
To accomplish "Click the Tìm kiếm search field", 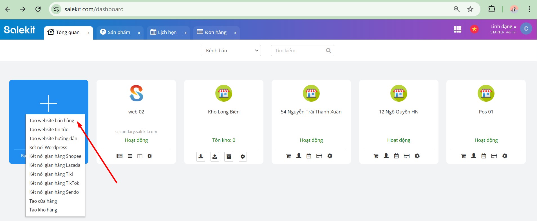I will (299, 51).
